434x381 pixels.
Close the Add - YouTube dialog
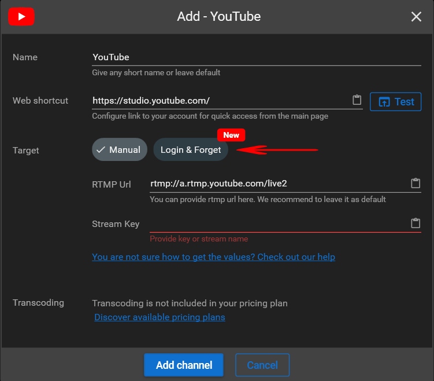[416, 17]
